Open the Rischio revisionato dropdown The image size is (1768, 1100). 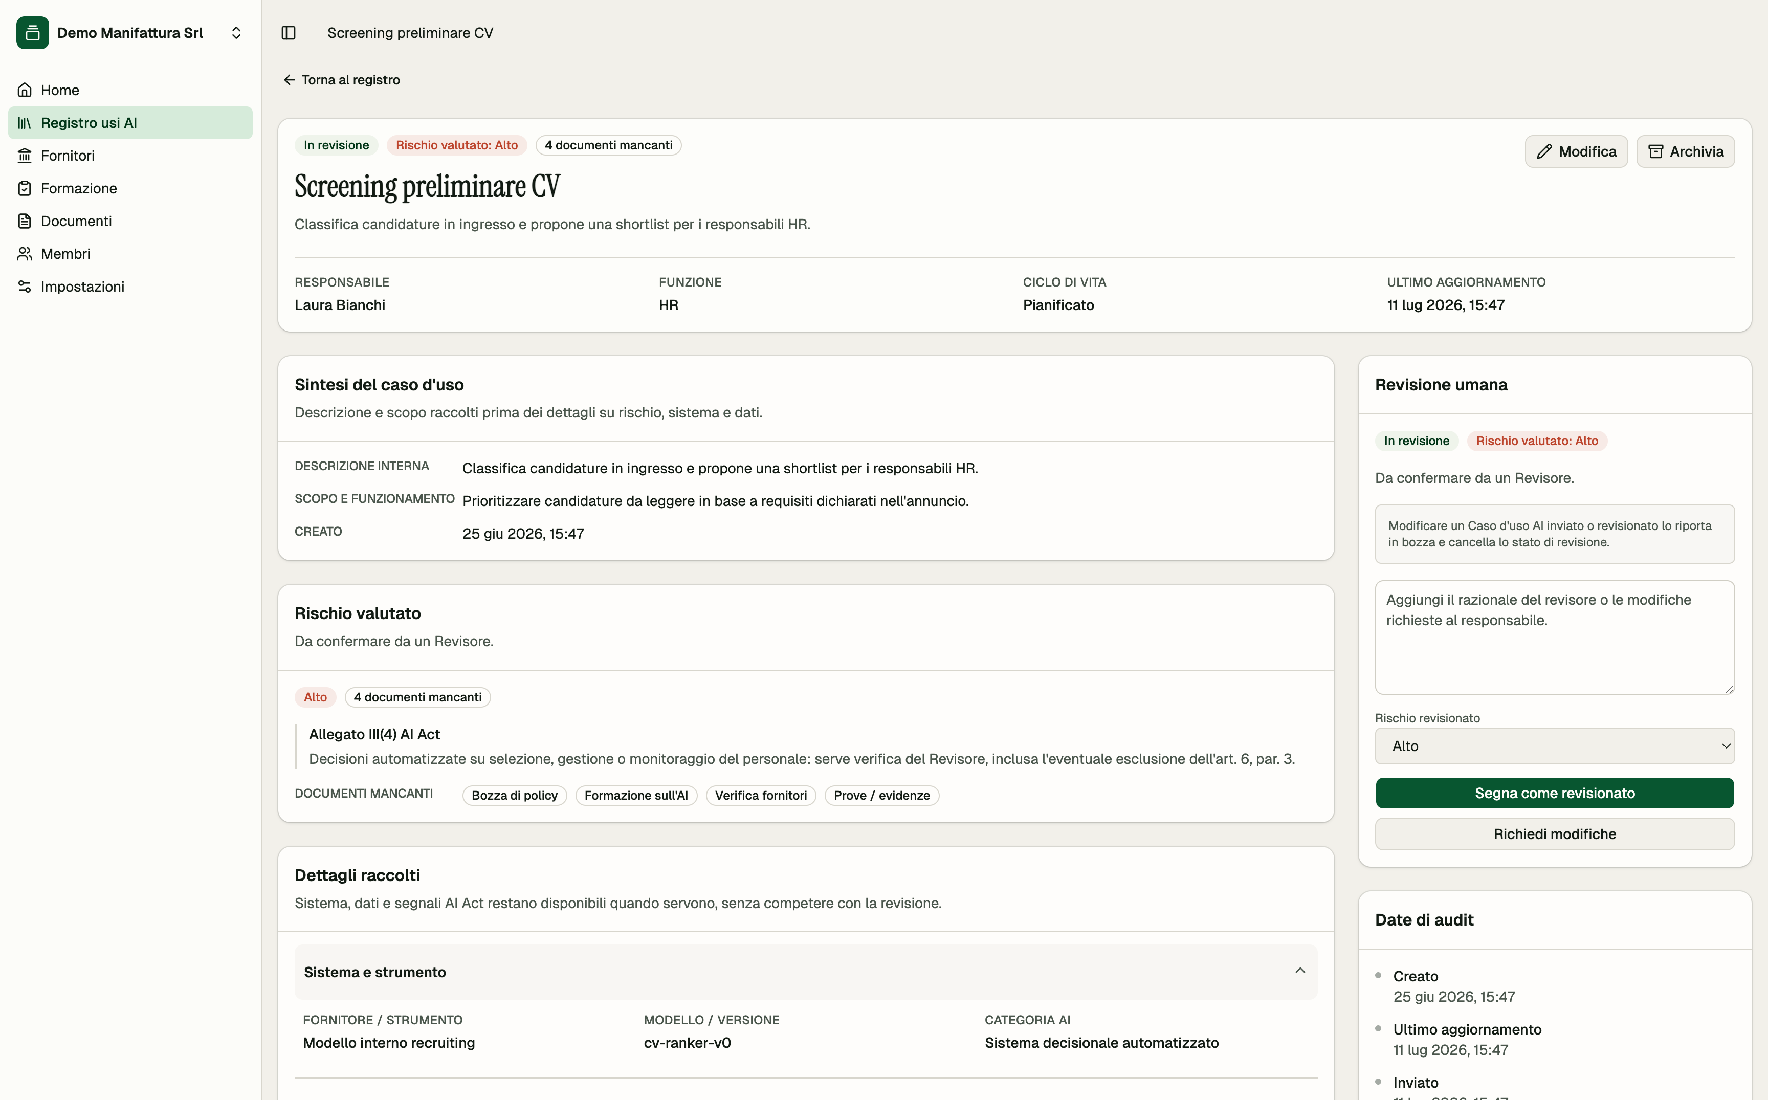[1554, 746]
